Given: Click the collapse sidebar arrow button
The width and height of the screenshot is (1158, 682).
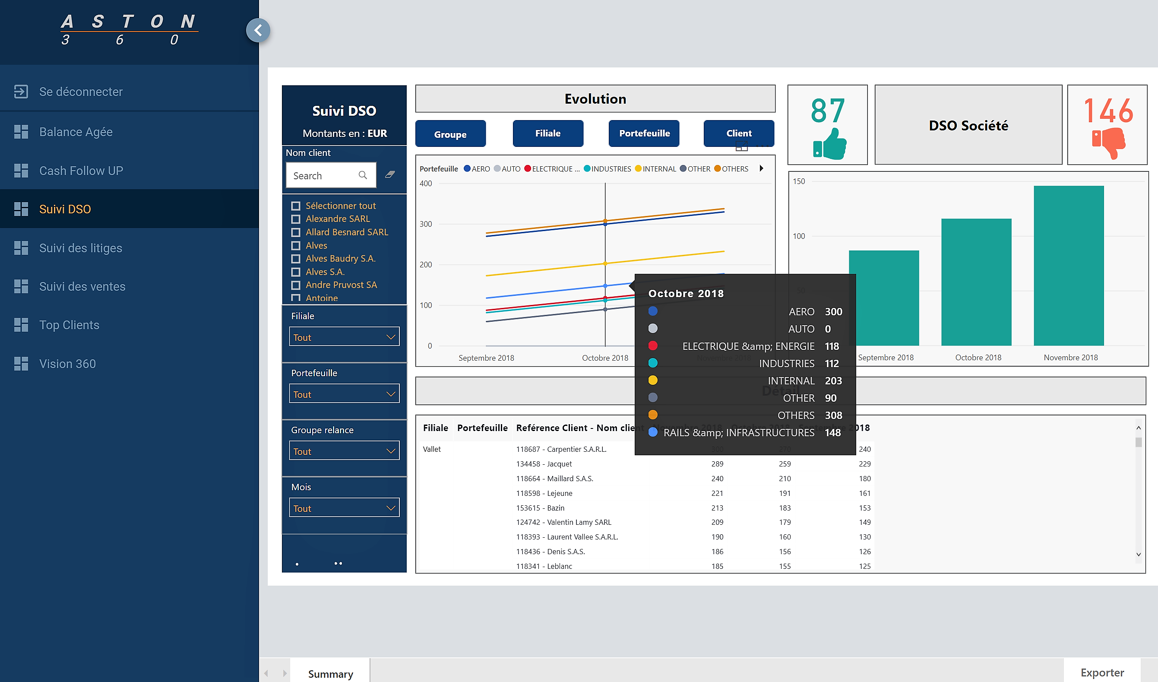Looking at the screenshot, I should point(258,30).
